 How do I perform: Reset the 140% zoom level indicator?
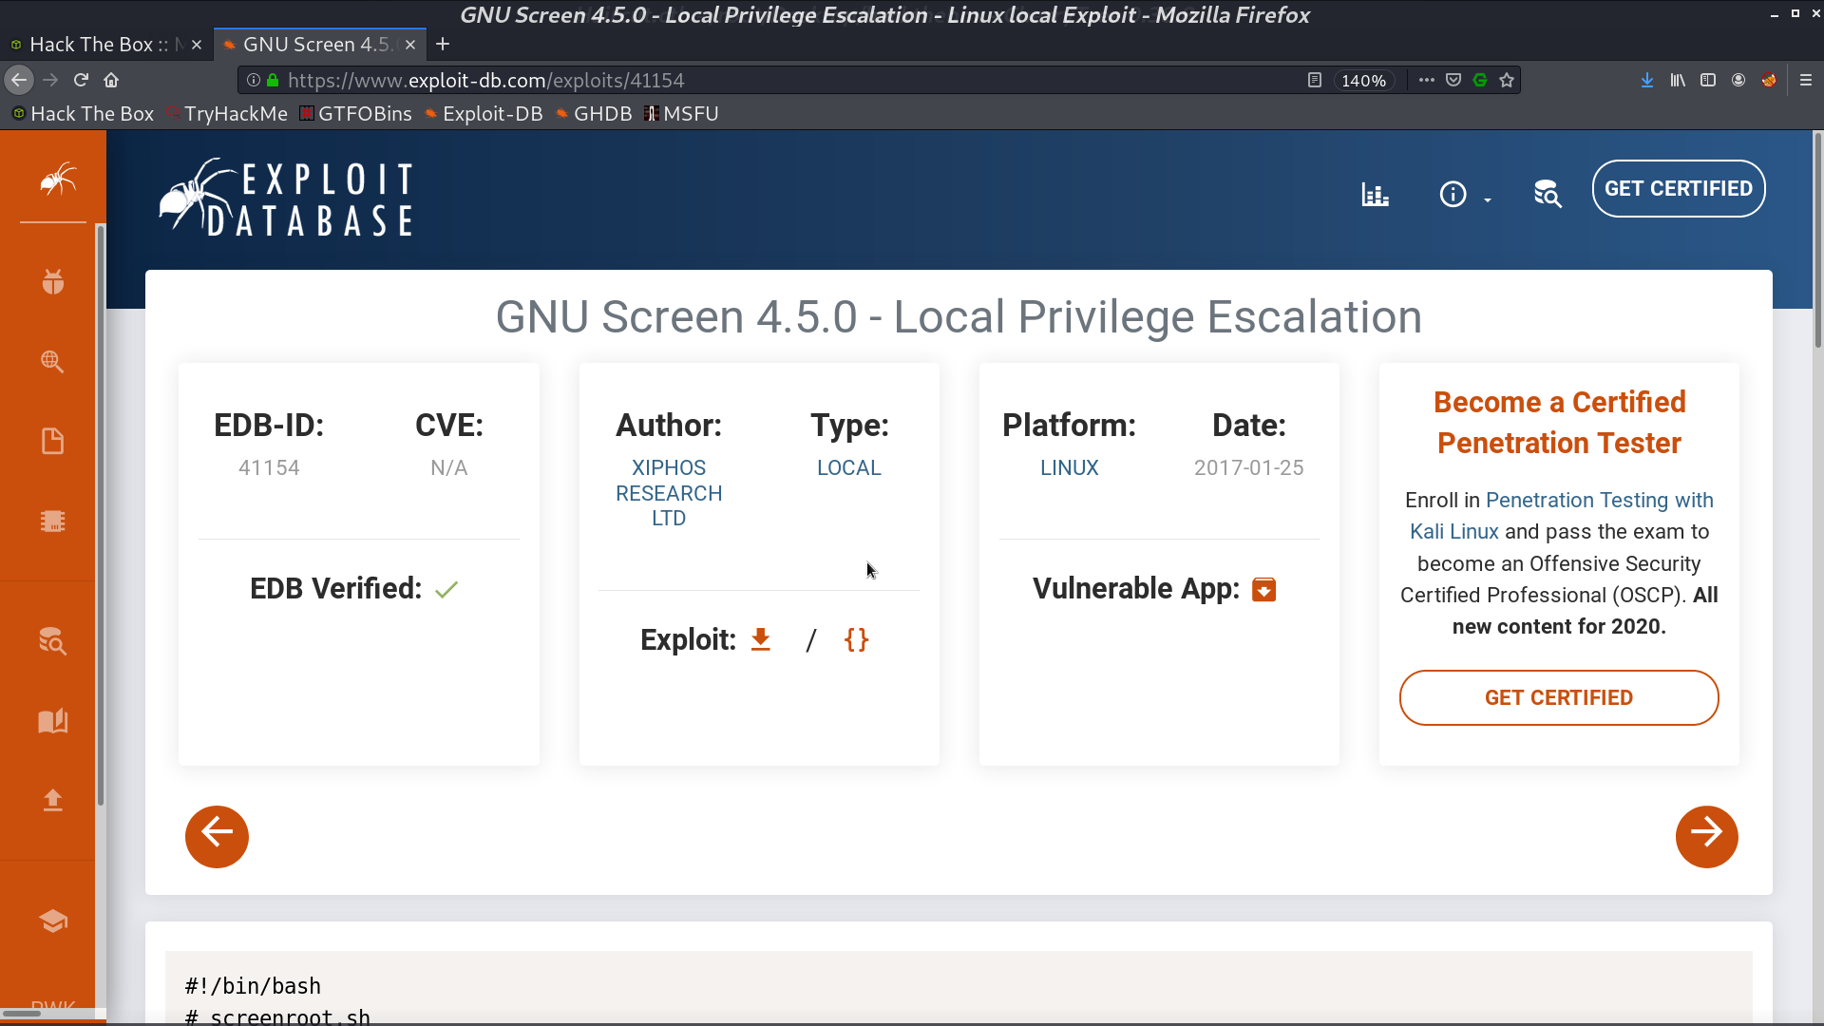point(1363,81)
